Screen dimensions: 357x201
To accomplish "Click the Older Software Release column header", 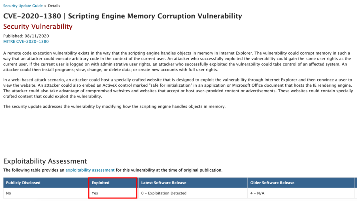I will pos(272,183).
